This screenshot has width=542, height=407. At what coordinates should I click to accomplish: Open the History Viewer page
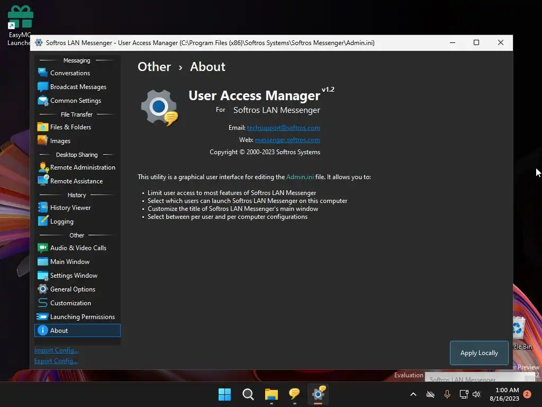[77, 208]
